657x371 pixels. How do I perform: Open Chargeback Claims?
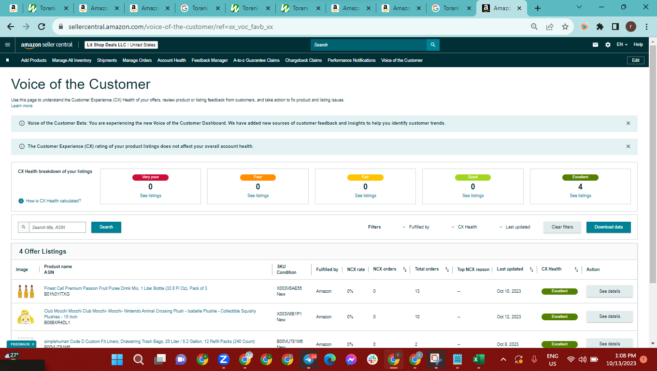pyautogui.click(x=303, y=60)
